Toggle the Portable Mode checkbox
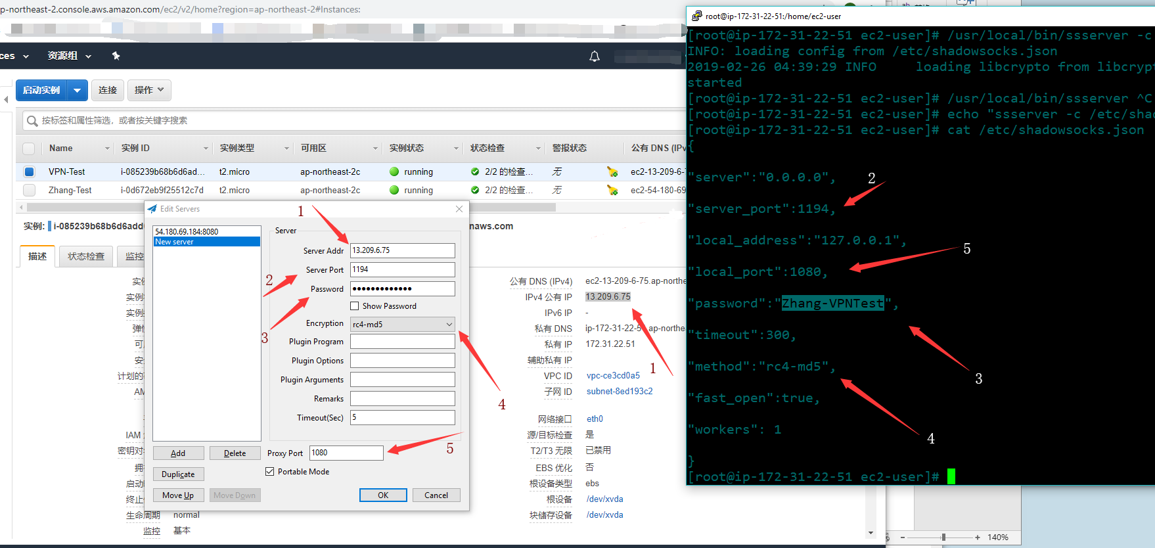 (269, 472)
